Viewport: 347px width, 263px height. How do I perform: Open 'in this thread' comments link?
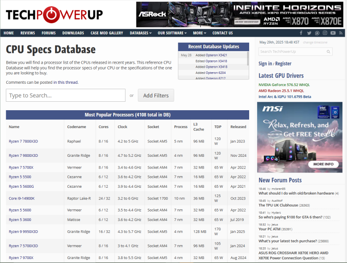pyautogui.click(x=66, y=82)
